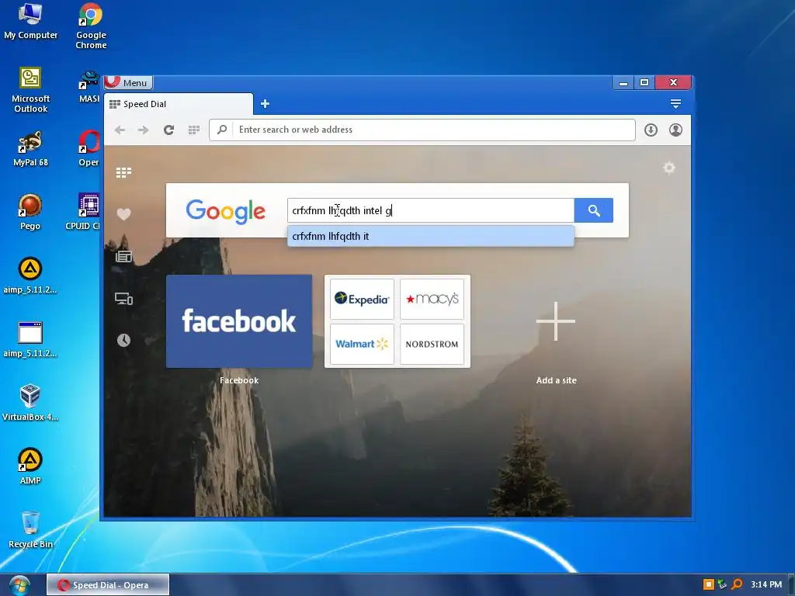Click the Google logo
Viewport: 795px width, 596px height.
226,211
